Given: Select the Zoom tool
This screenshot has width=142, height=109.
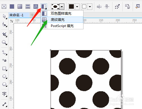Looking at the screenshot, I should [4, 43].
